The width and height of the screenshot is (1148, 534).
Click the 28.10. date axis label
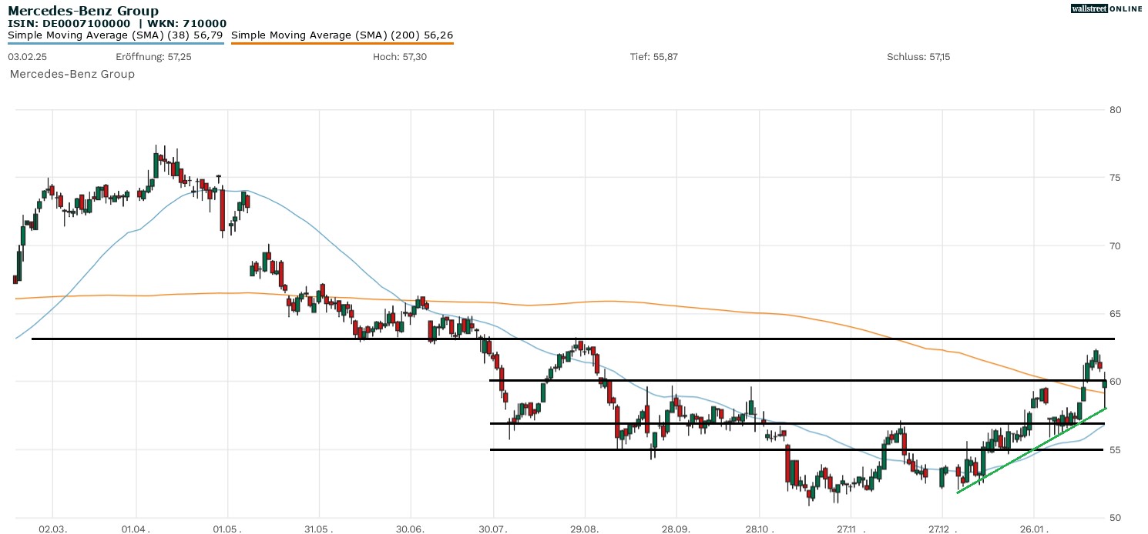759,529
